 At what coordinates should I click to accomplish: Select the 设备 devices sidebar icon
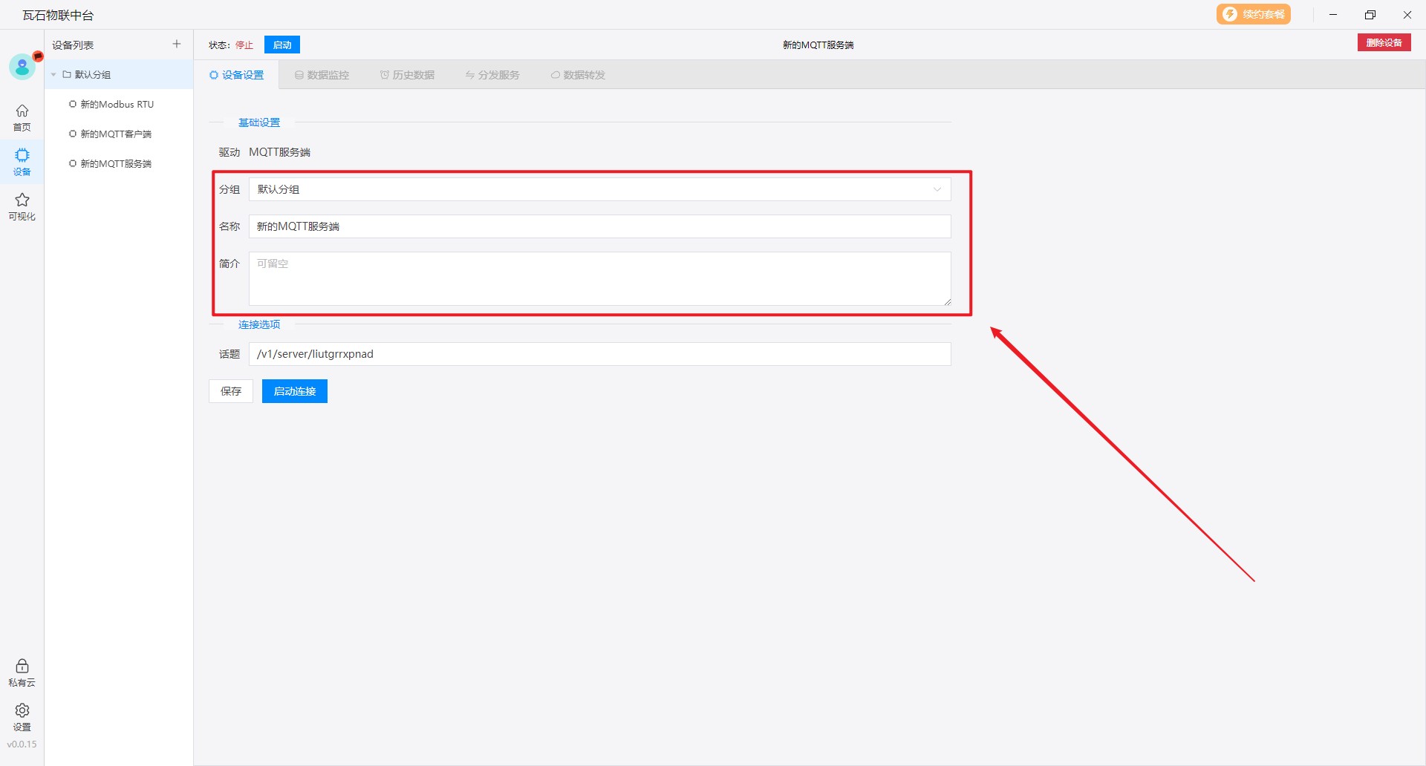pyautogui.click(x=22, y=161)
